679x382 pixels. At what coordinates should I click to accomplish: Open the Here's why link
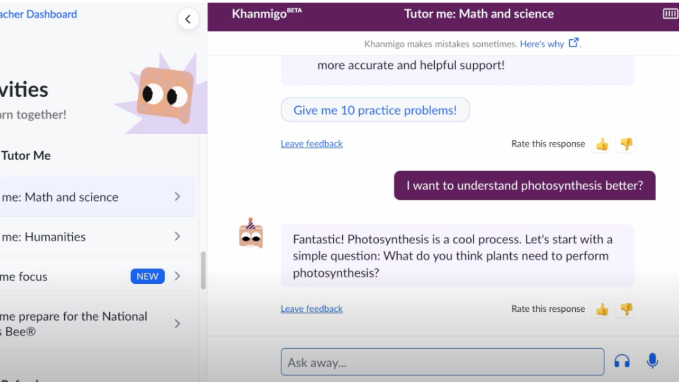[541, 44]
